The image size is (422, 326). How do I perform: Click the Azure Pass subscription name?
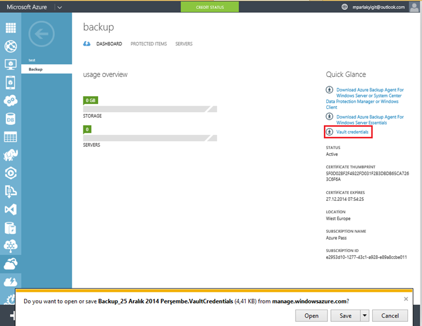coord(336,238)
